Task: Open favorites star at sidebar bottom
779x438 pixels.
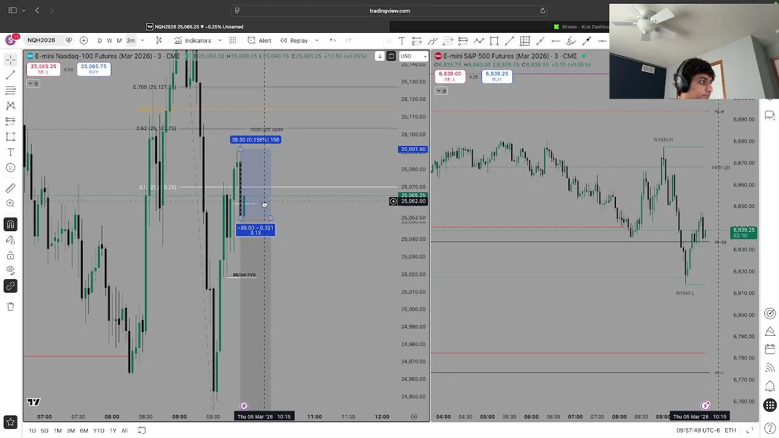Action: pos(10,422)
